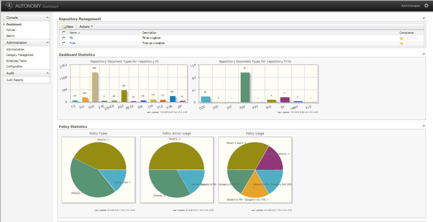Collapse the Policy Statistics section arrow
433x222 pixels.
click(x=424, y=126)
